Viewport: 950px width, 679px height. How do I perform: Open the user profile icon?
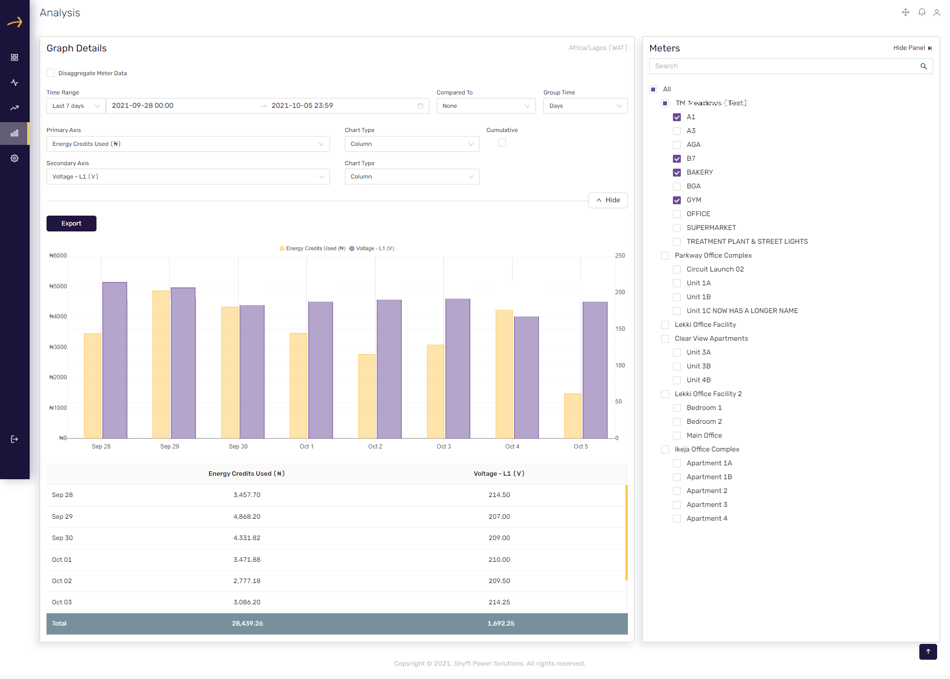point(937,12)
